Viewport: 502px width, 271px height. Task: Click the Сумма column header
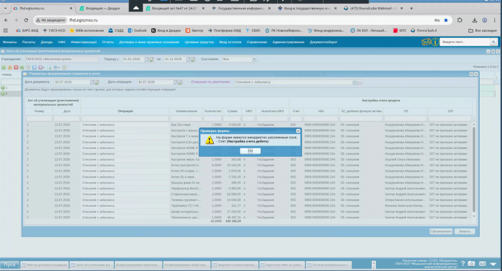pos(232,111)
